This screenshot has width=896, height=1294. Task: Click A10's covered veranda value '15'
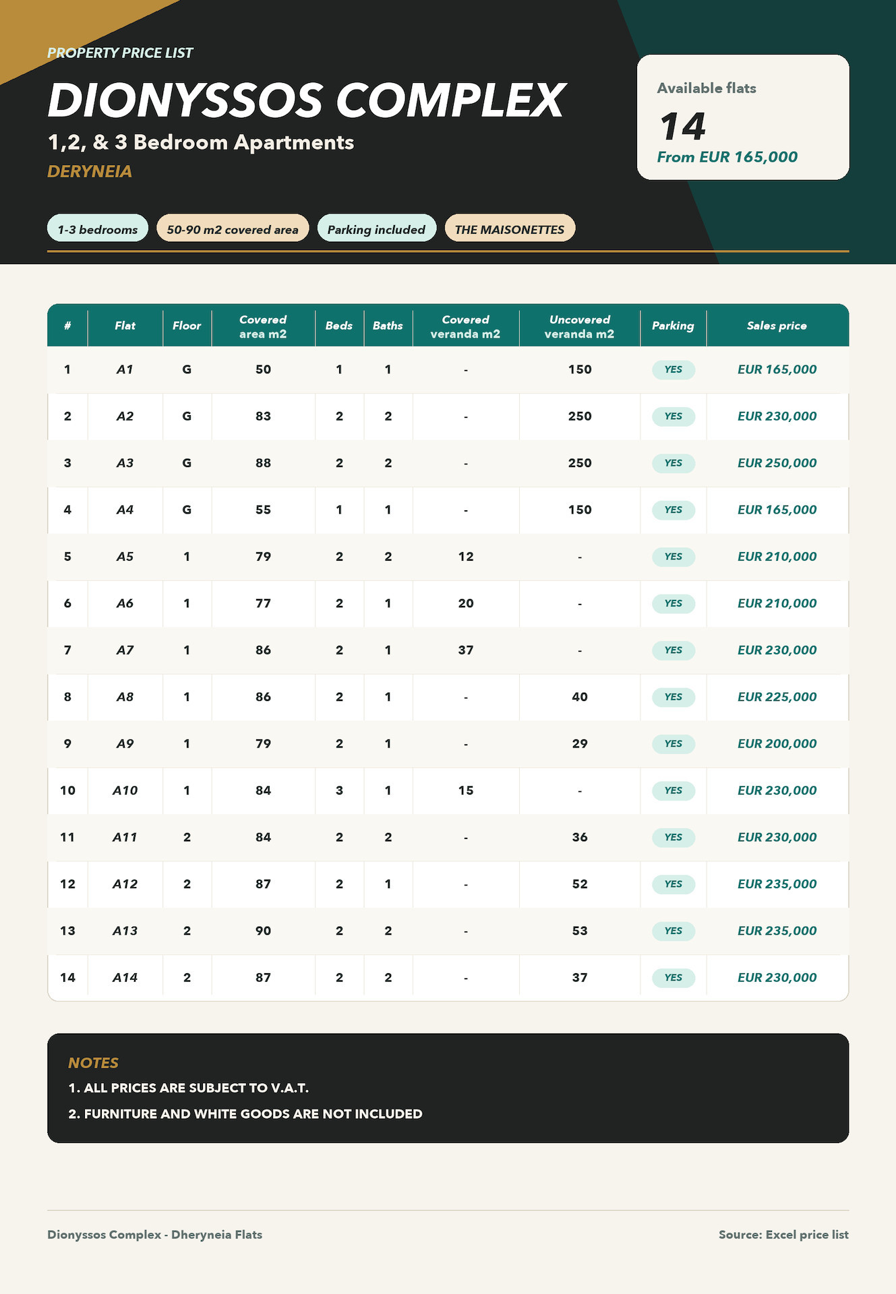coord(466,791)
